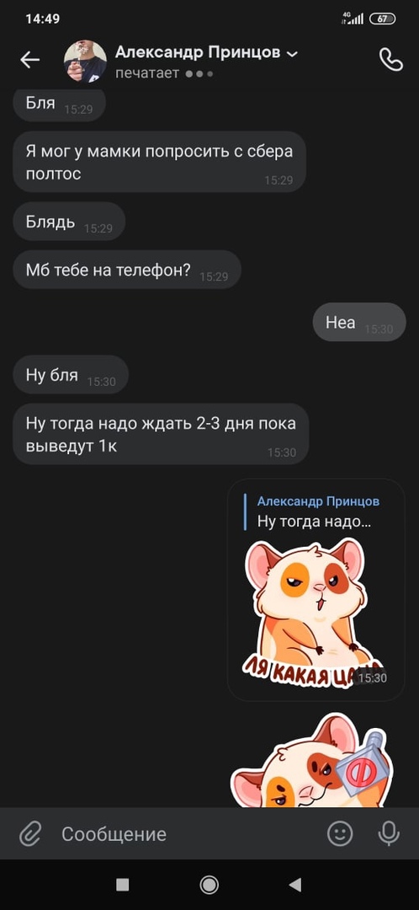
Task: Start a voice call with phone icon
Action: click(x=390, y=59)
